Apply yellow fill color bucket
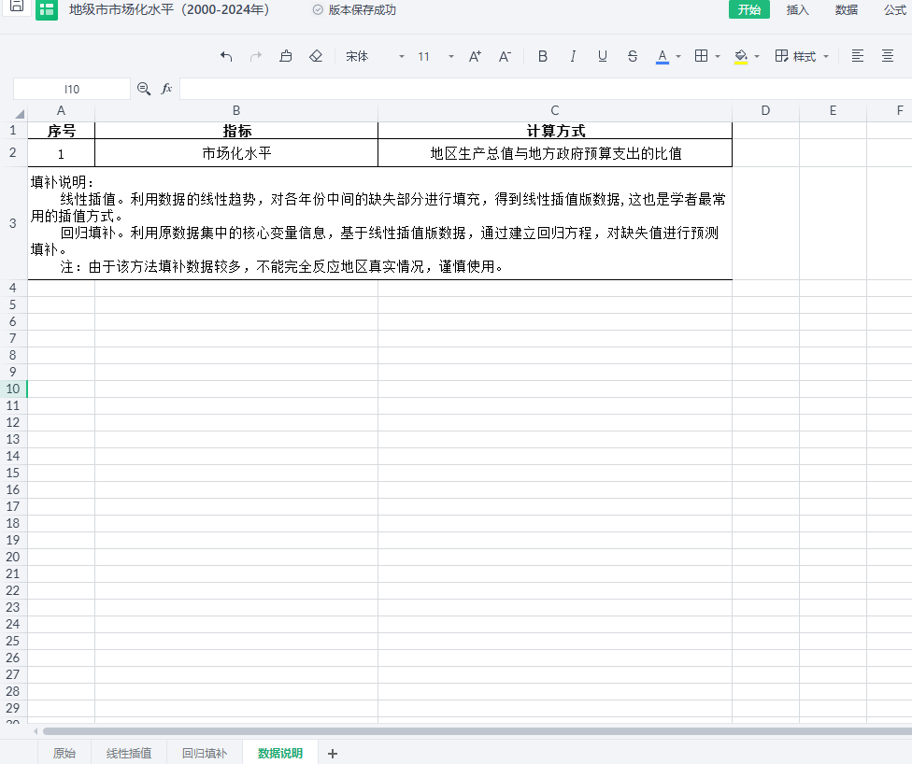This screenshot has height=764, width=912. click(x=741, y=56)
